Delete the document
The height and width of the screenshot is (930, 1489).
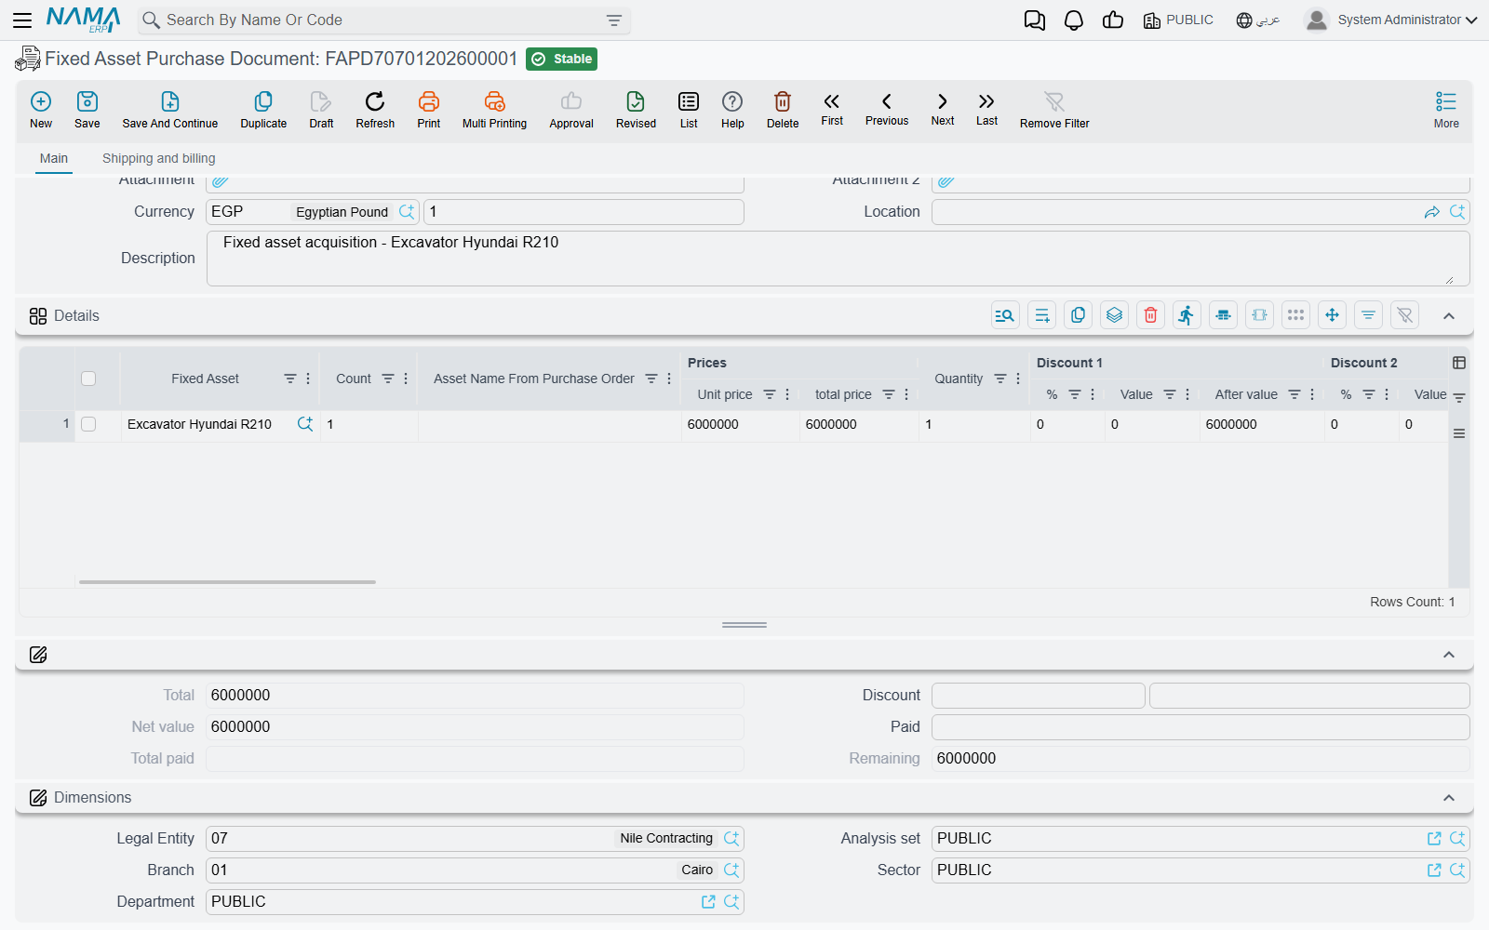tap(783, 110)
